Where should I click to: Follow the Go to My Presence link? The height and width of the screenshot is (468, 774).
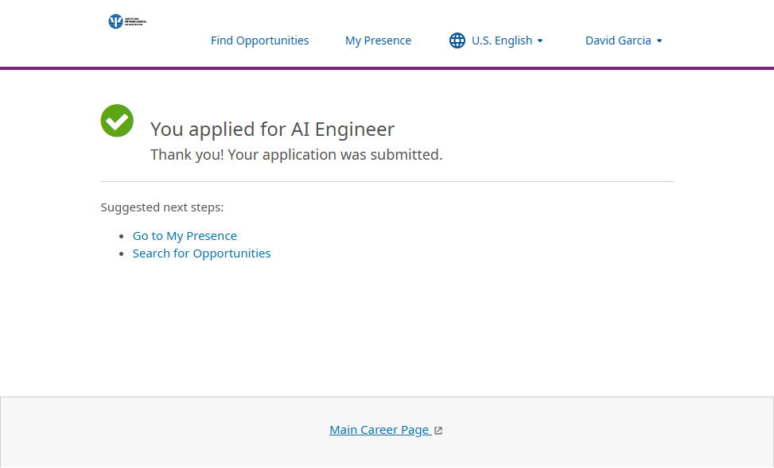pos(185,236)
